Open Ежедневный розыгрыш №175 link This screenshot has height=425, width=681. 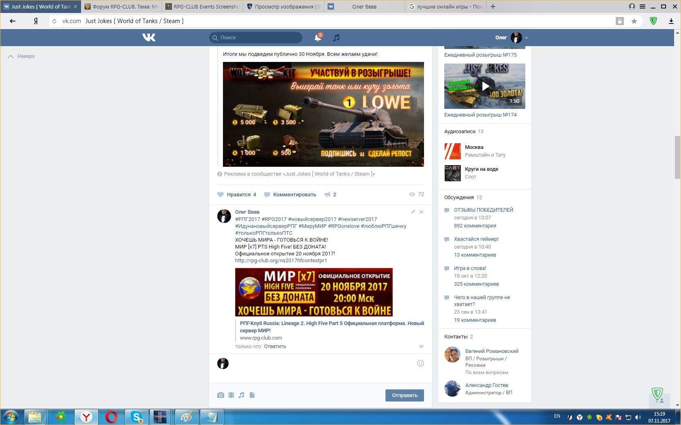(x=480, y=55)
